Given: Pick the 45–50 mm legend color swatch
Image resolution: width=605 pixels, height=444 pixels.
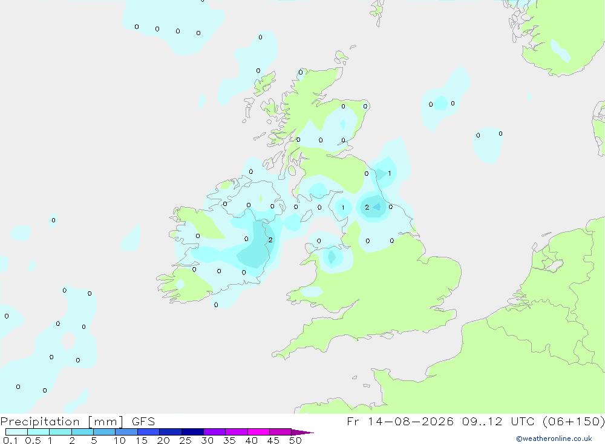Looking at the screenshot, I should [280, 432].
